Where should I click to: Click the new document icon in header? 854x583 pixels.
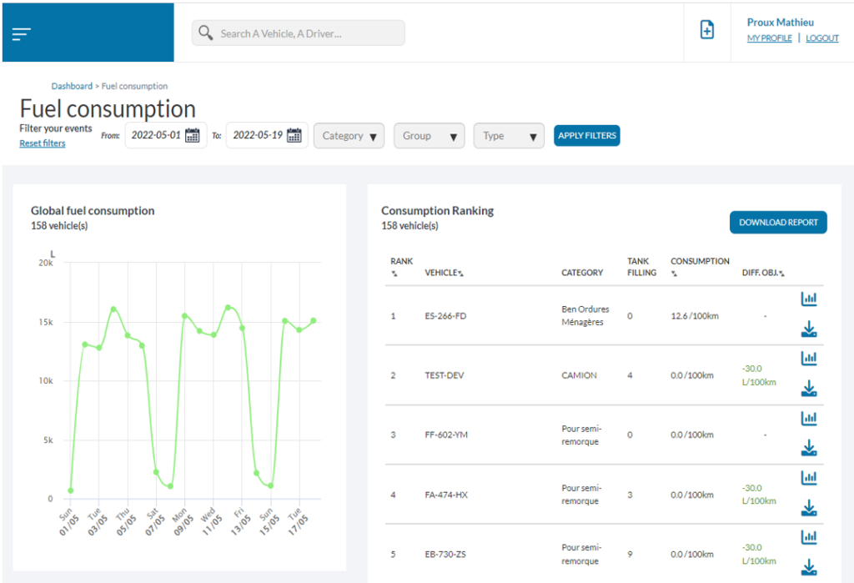[x=706, y=31]
